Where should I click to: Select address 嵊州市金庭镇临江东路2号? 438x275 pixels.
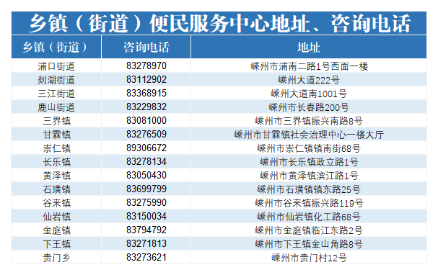309,230
